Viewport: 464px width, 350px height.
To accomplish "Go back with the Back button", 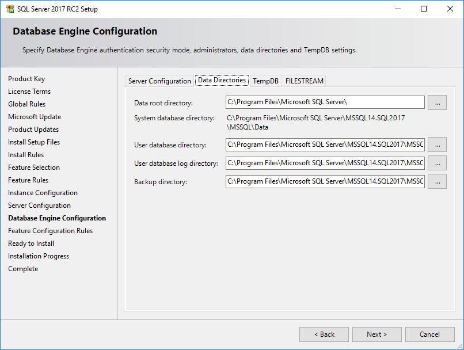I will pyautogui.click(x=324, y=334).
